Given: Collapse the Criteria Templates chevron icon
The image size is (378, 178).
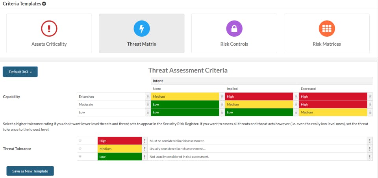Looking at the screenshot, I should 44,4.
